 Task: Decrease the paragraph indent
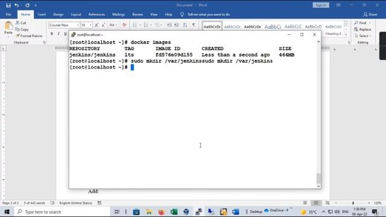click(x=169, y=25)
